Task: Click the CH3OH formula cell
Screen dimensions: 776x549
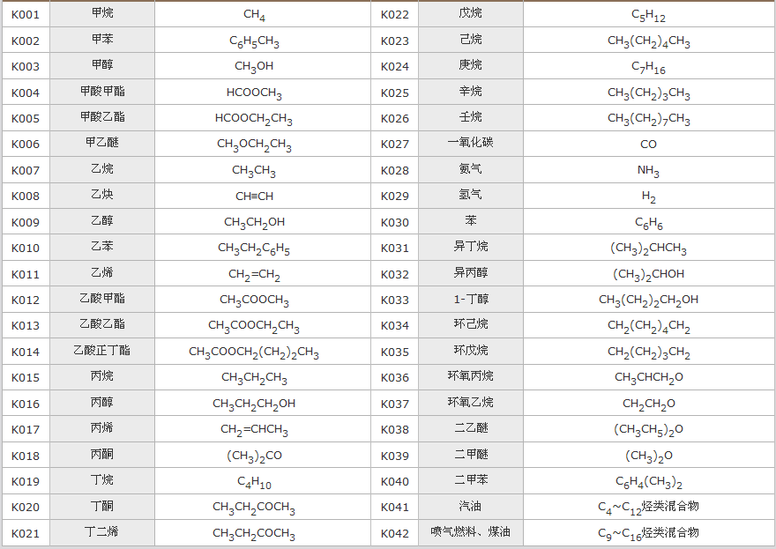Action: (254, 67)
